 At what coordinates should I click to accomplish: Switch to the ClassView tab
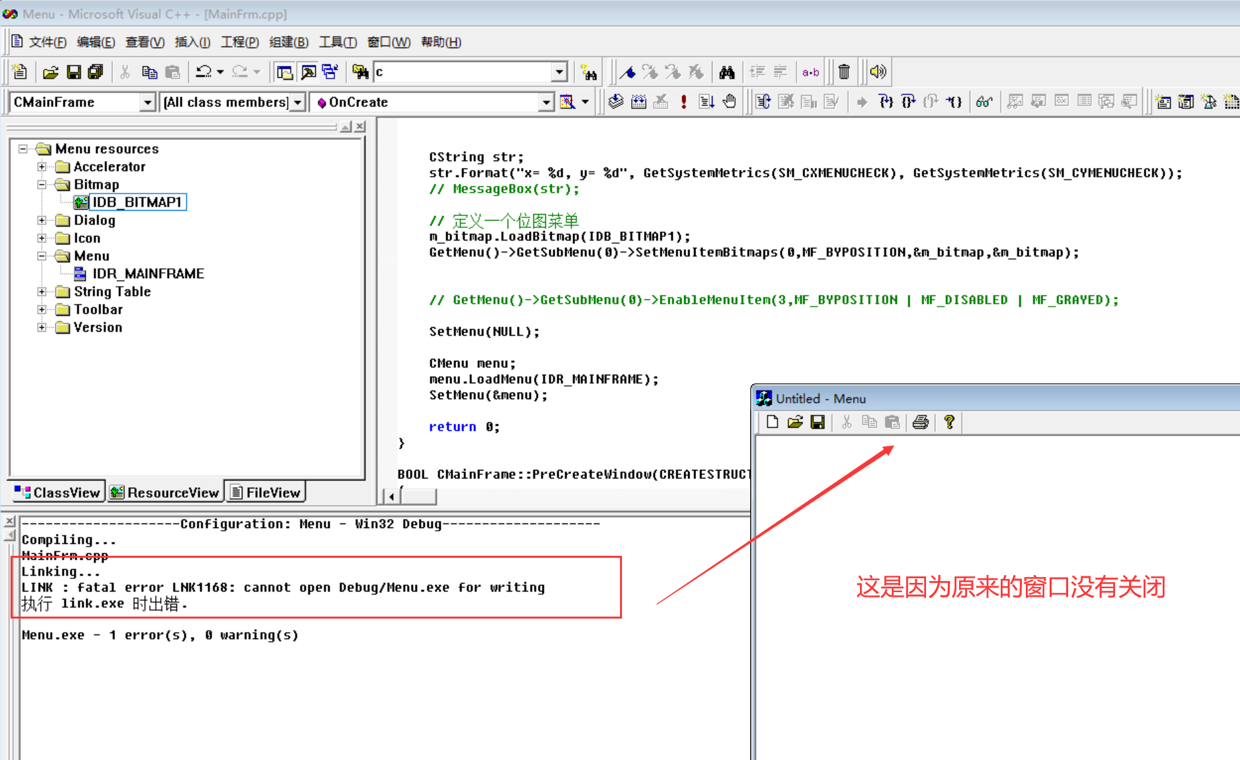point(58,492)
